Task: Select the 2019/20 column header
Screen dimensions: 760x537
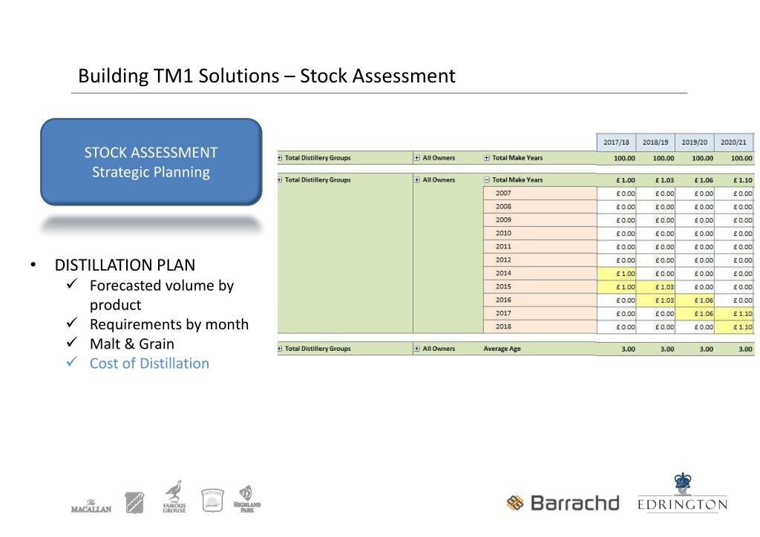Action: [695, 142]
